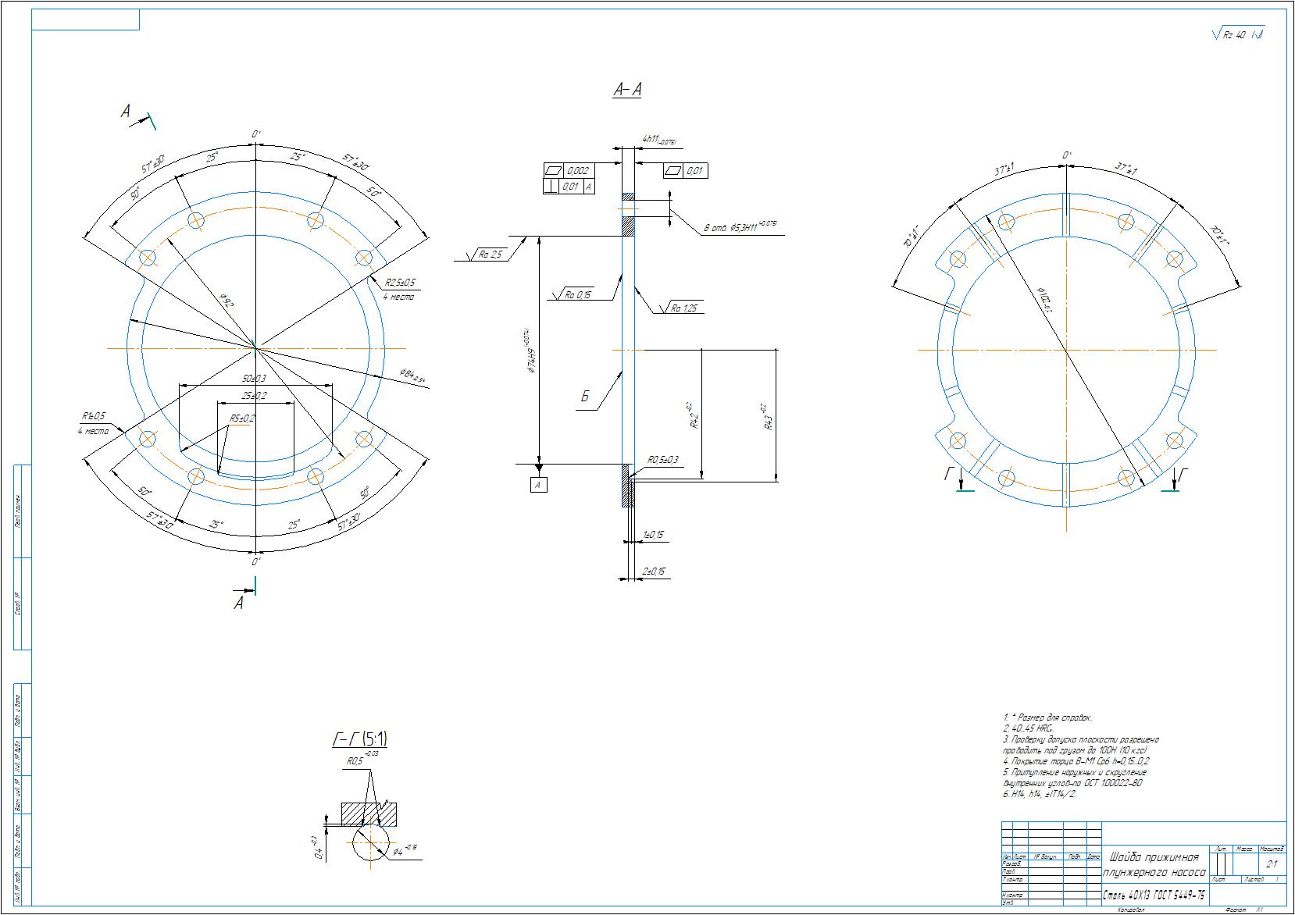Click the "A–A" section view title
1295x915 pixels.
tap(627, 91)
